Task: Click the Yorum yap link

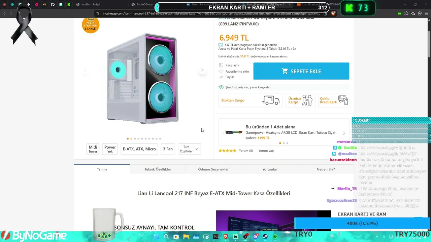Action: [266, 151]
